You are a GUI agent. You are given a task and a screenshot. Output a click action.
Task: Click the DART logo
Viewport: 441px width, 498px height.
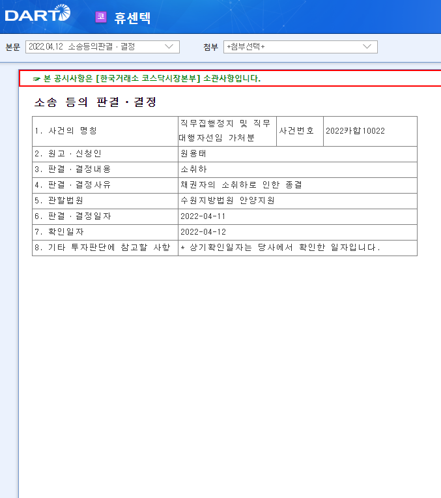click(x=38, y=13)
